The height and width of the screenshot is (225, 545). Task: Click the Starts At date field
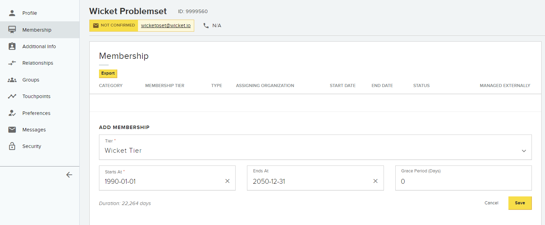(167, 178)
